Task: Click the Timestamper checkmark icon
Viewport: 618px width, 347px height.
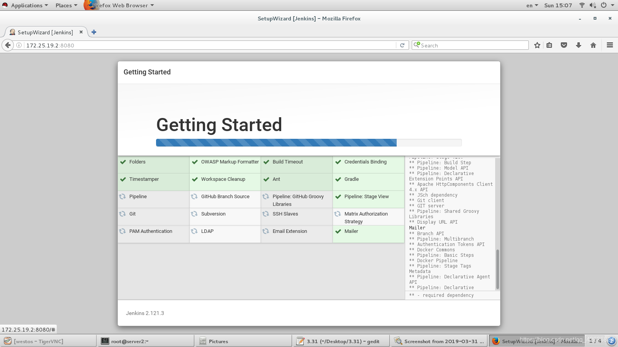Action: tap(123, 179)
